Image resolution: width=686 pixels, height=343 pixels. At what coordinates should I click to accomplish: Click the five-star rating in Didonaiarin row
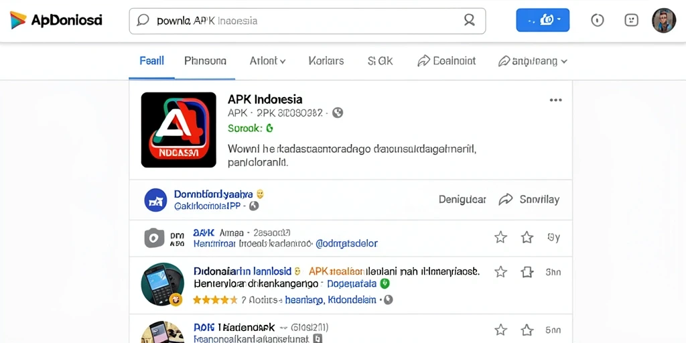215,299
